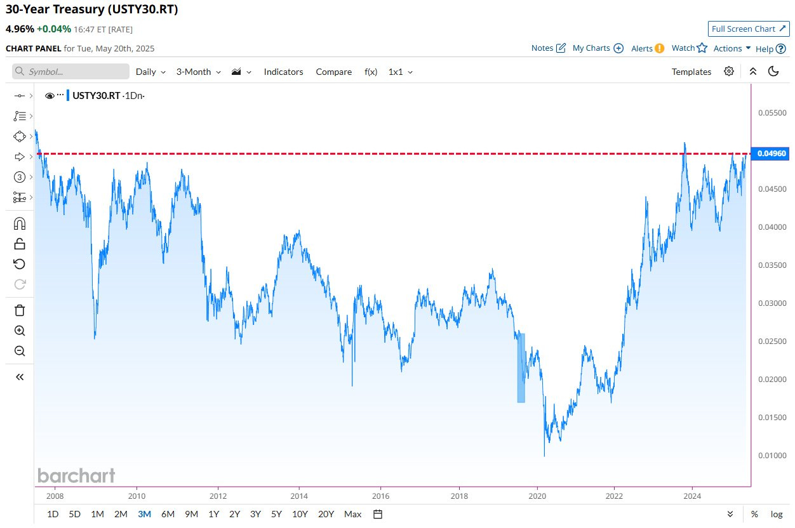Open the 3-Month period dropdown
Screen dimensions: 795x528
pos(197,72)
